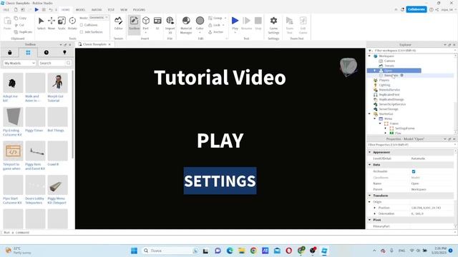Switch to the PLUGINS ribbon tab
The height and width of the screenshot is (257, 458).
click(139, 9)
